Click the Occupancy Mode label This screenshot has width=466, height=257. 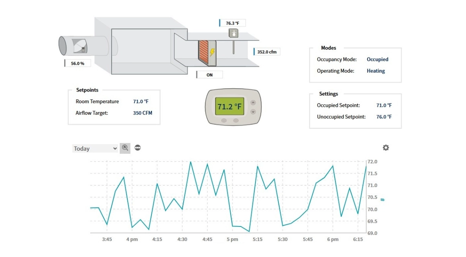tap(337, 59)
